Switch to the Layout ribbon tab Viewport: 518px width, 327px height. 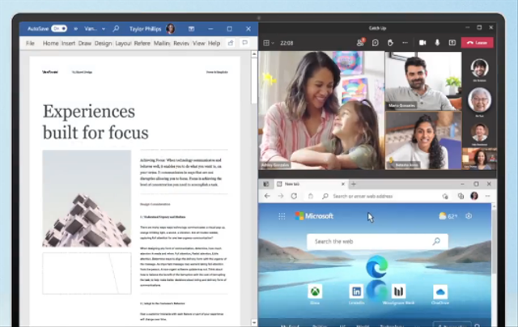coord(123,43)
